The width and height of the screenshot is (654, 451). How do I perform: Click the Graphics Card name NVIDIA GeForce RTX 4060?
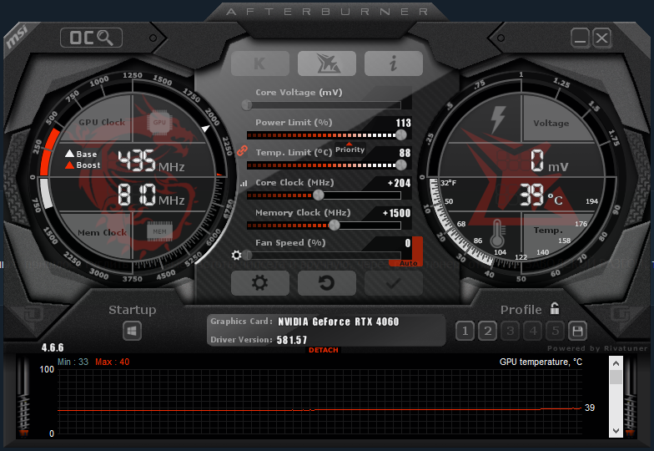tap(339, 322)
